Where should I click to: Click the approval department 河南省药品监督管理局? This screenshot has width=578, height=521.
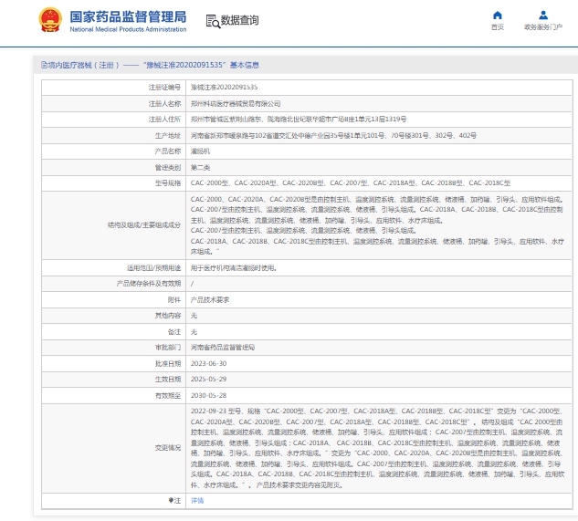[x=223, y=348]
